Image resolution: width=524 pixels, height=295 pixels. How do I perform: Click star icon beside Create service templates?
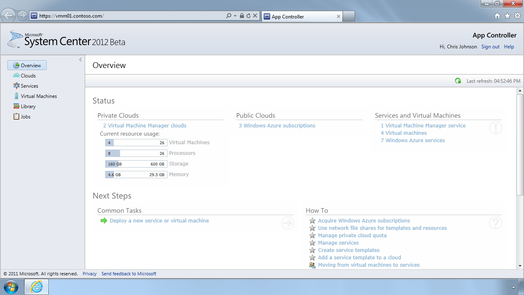pos(312,250)
